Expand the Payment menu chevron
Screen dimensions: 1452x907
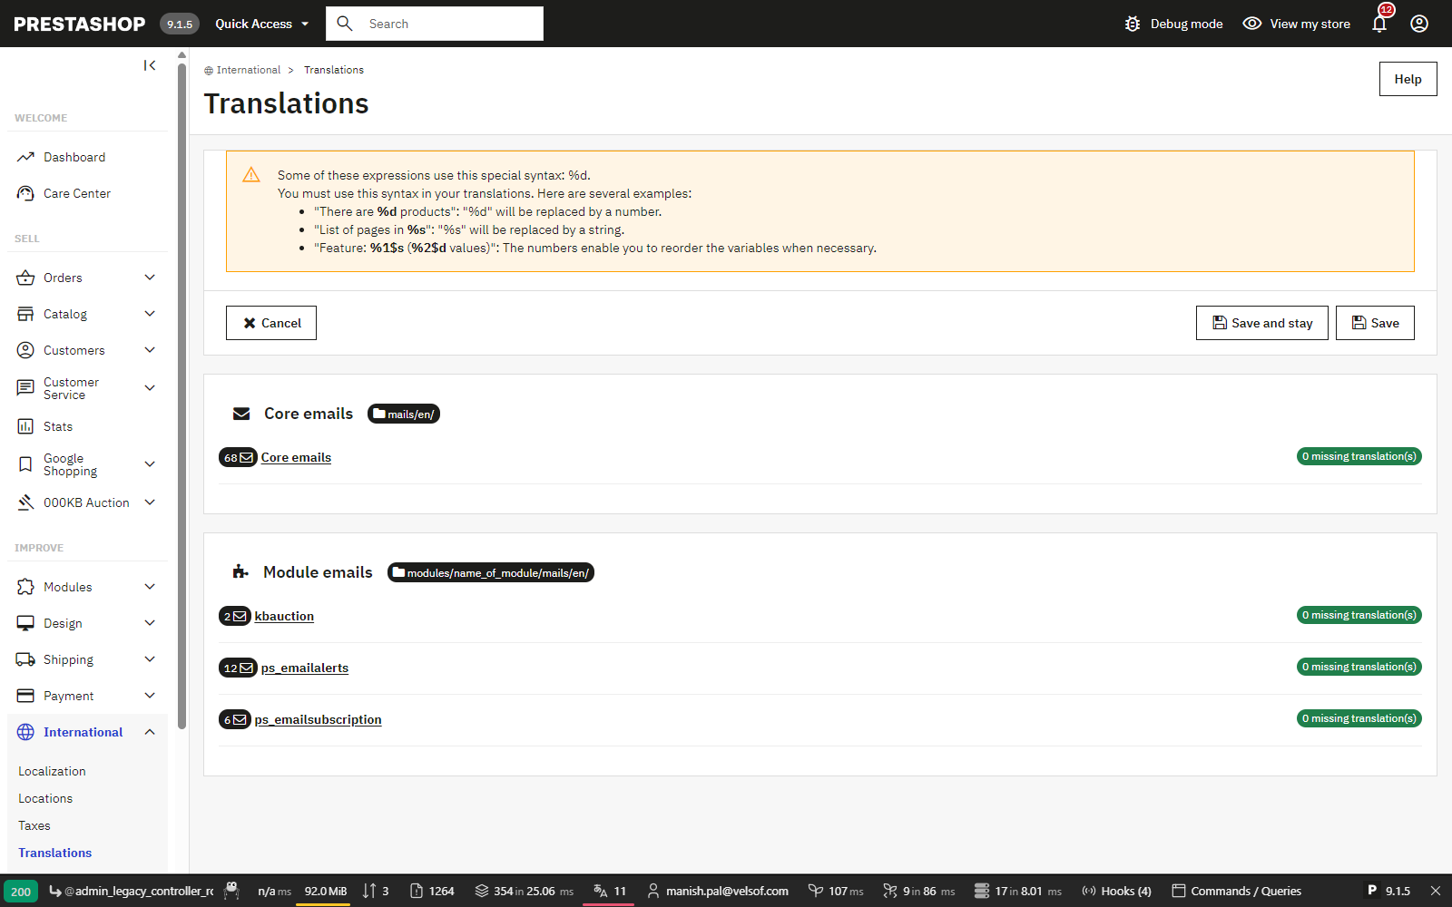coord(150,696)
